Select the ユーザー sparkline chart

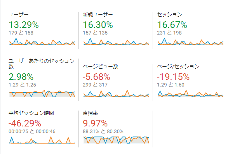click(x=42, y=42)
